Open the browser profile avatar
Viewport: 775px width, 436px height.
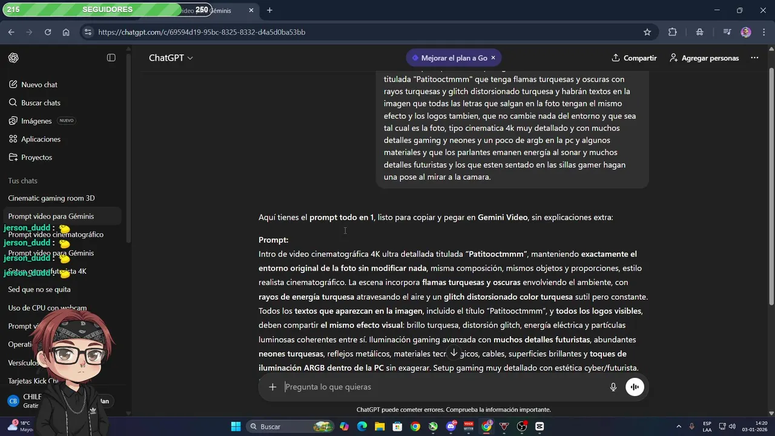click(x=746, y=32)
